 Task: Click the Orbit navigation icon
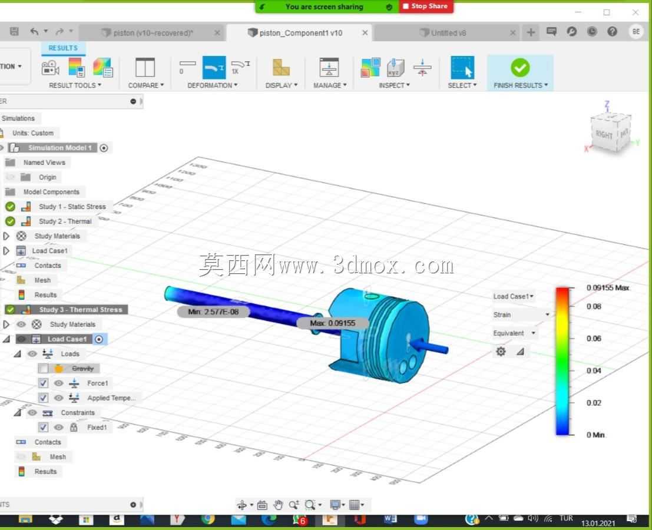(x=241, y=505)
